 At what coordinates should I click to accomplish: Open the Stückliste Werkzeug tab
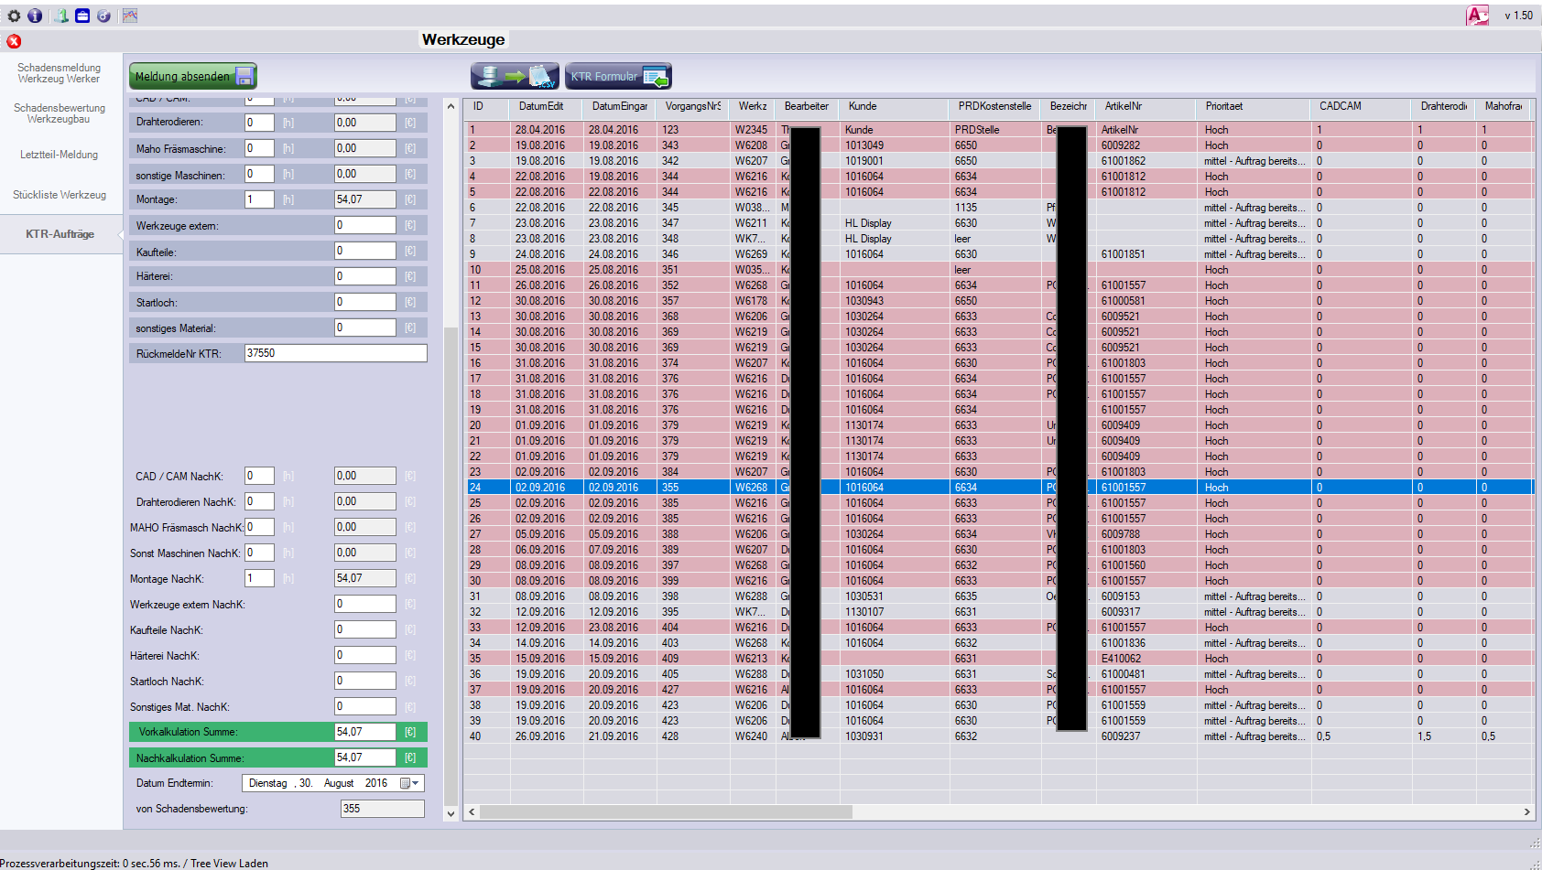coord(60,195)
